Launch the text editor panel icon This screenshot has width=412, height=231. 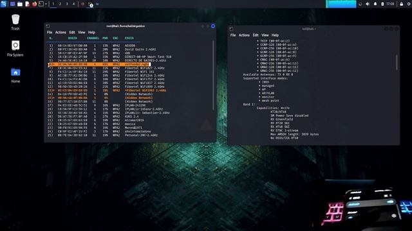coord(27,4)
